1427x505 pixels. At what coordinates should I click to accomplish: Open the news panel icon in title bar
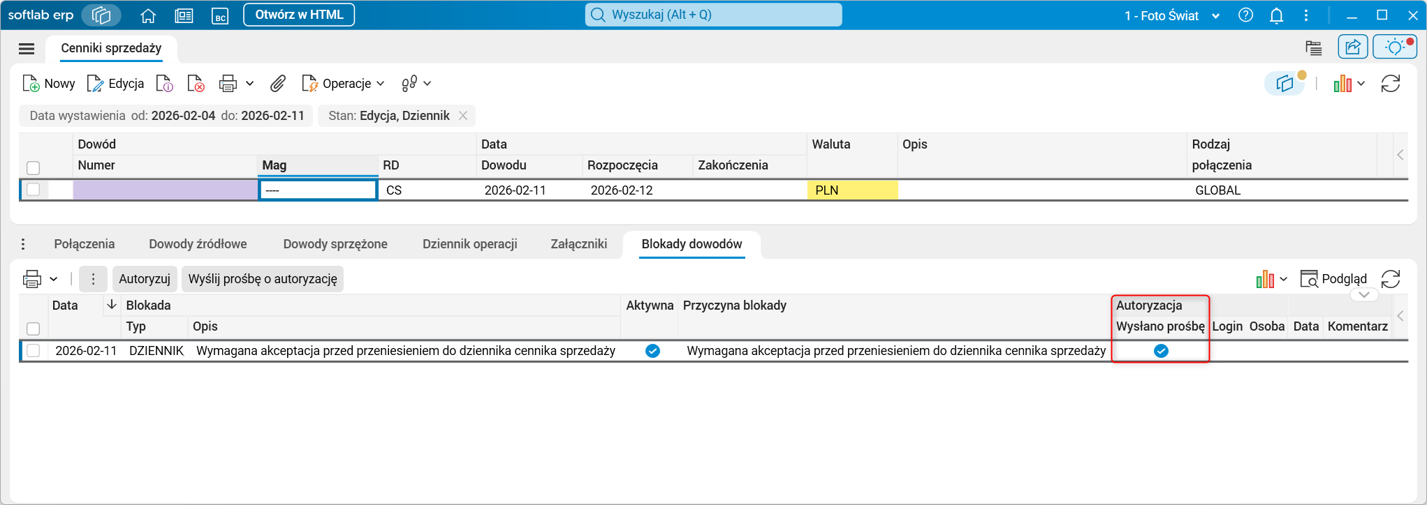[x=184, y=15]
